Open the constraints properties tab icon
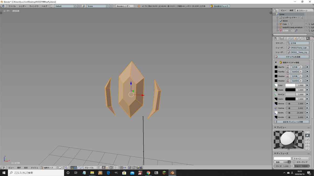 pyautogui.click(x=298, y=38)
